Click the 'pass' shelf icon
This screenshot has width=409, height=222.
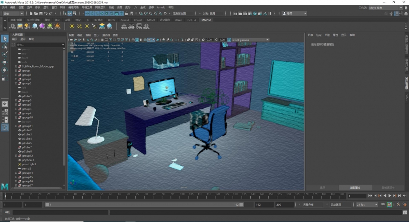tap(102, 26)
